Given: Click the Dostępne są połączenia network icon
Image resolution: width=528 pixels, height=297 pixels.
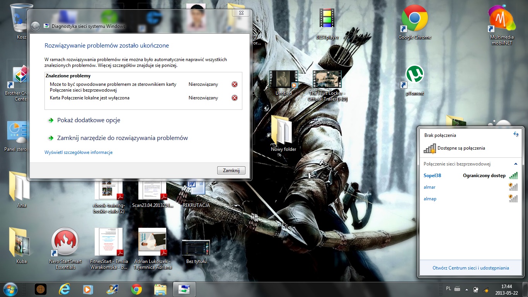Looking at the screenshot, I should (x=429, y=148).
